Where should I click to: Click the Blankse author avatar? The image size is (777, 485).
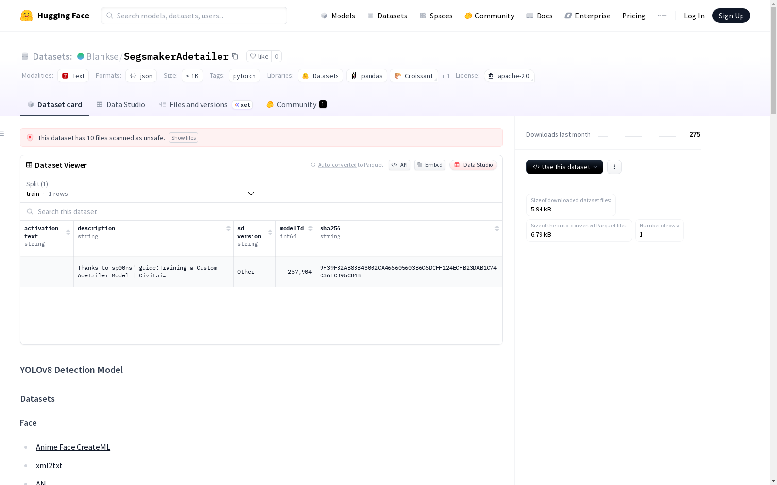pyautogui.click(x=81, y=56)
